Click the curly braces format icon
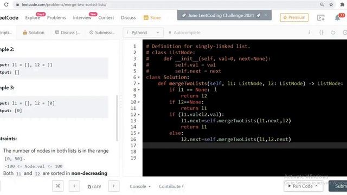 (x=321, y=32)
